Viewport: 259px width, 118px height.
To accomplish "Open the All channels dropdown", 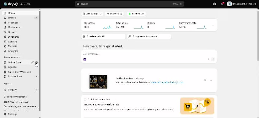I will point(114,14).
